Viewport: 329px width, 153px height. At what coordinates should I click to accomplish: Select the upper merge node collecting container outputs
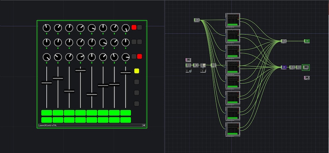pyautogui.click(x=284, y=41)
